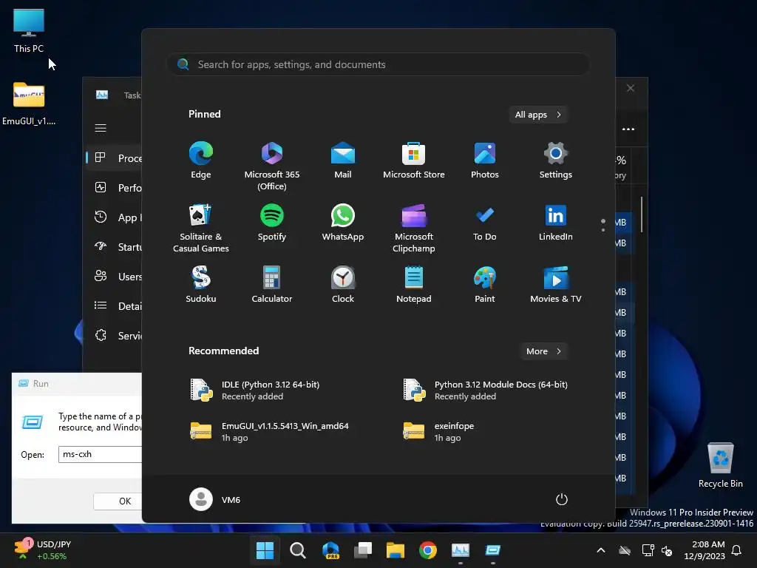The width and height of the screenshot is (757, 568).
Task: Launch Sudoku game
Action: pyautogui.click(x=201, y=285)
